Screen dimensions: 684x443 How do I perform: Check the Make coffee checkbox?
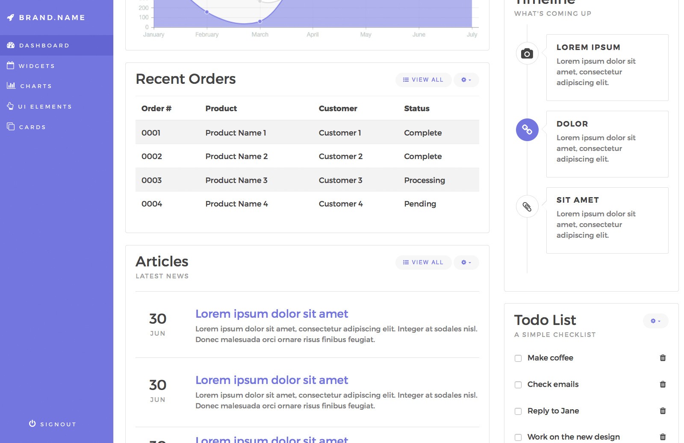point(518,358)
